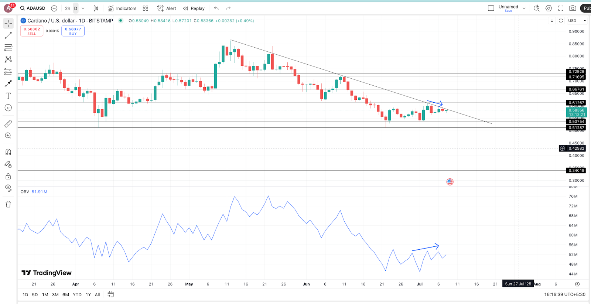This screenshot has height=304, width=591.
Task: Open the emoji and icons tool
Action: pos(8,108)
